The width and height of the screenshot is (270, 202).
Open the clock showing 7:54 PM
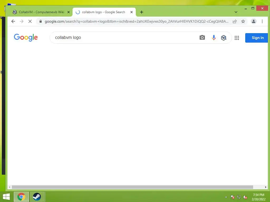[258, 197]
